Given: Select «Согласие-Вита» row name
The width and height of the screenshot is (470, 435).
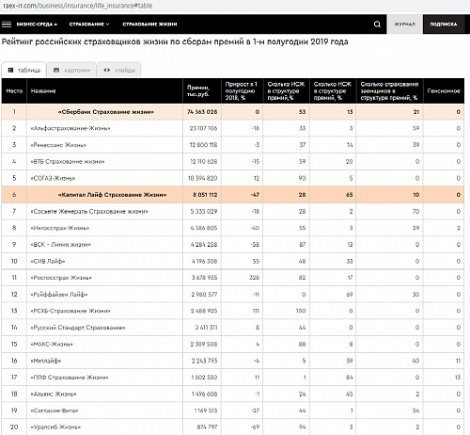Looking at the screenshot, I should pyautogui.click(x=55, y=411).
